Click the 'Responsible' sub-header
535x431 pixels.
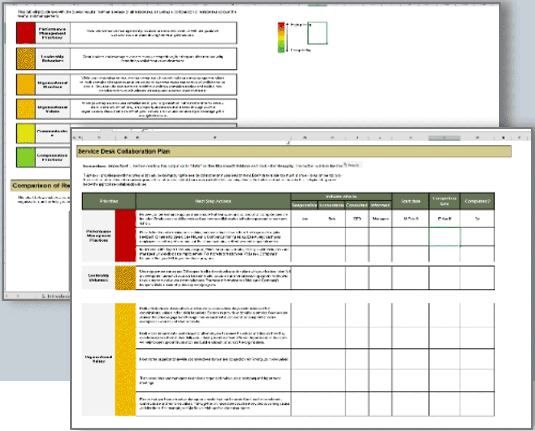304,205
